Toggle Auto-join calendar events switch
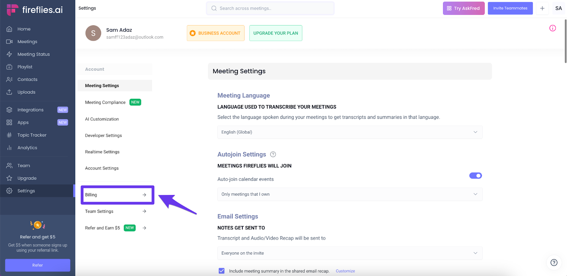The image size is (567, 276). pos(476,176)
